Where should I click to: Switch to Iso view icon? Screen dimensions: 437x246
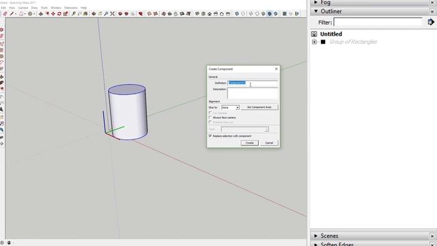coord(197,14)
